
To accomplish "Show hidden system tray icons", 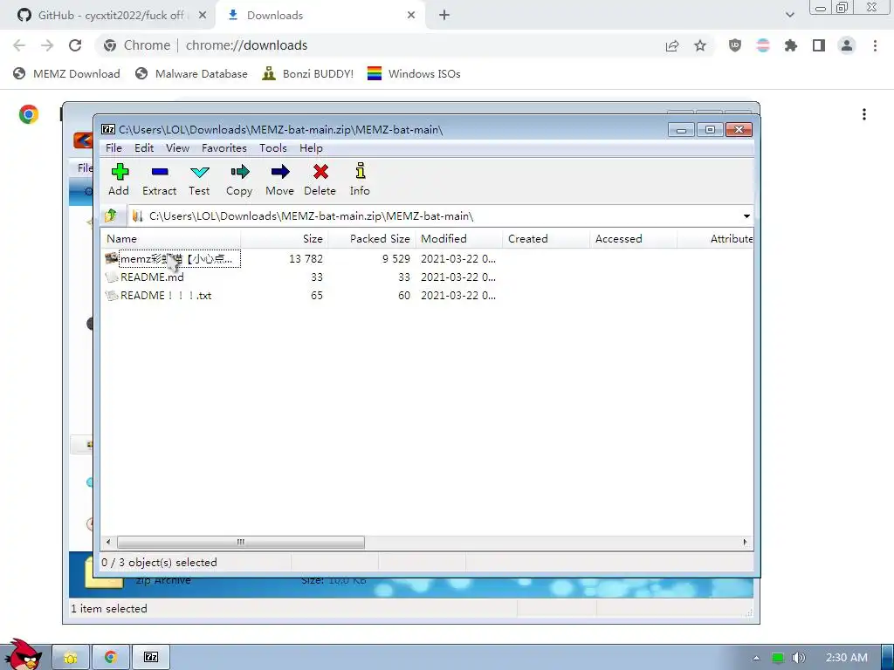I will pos(756,658).
